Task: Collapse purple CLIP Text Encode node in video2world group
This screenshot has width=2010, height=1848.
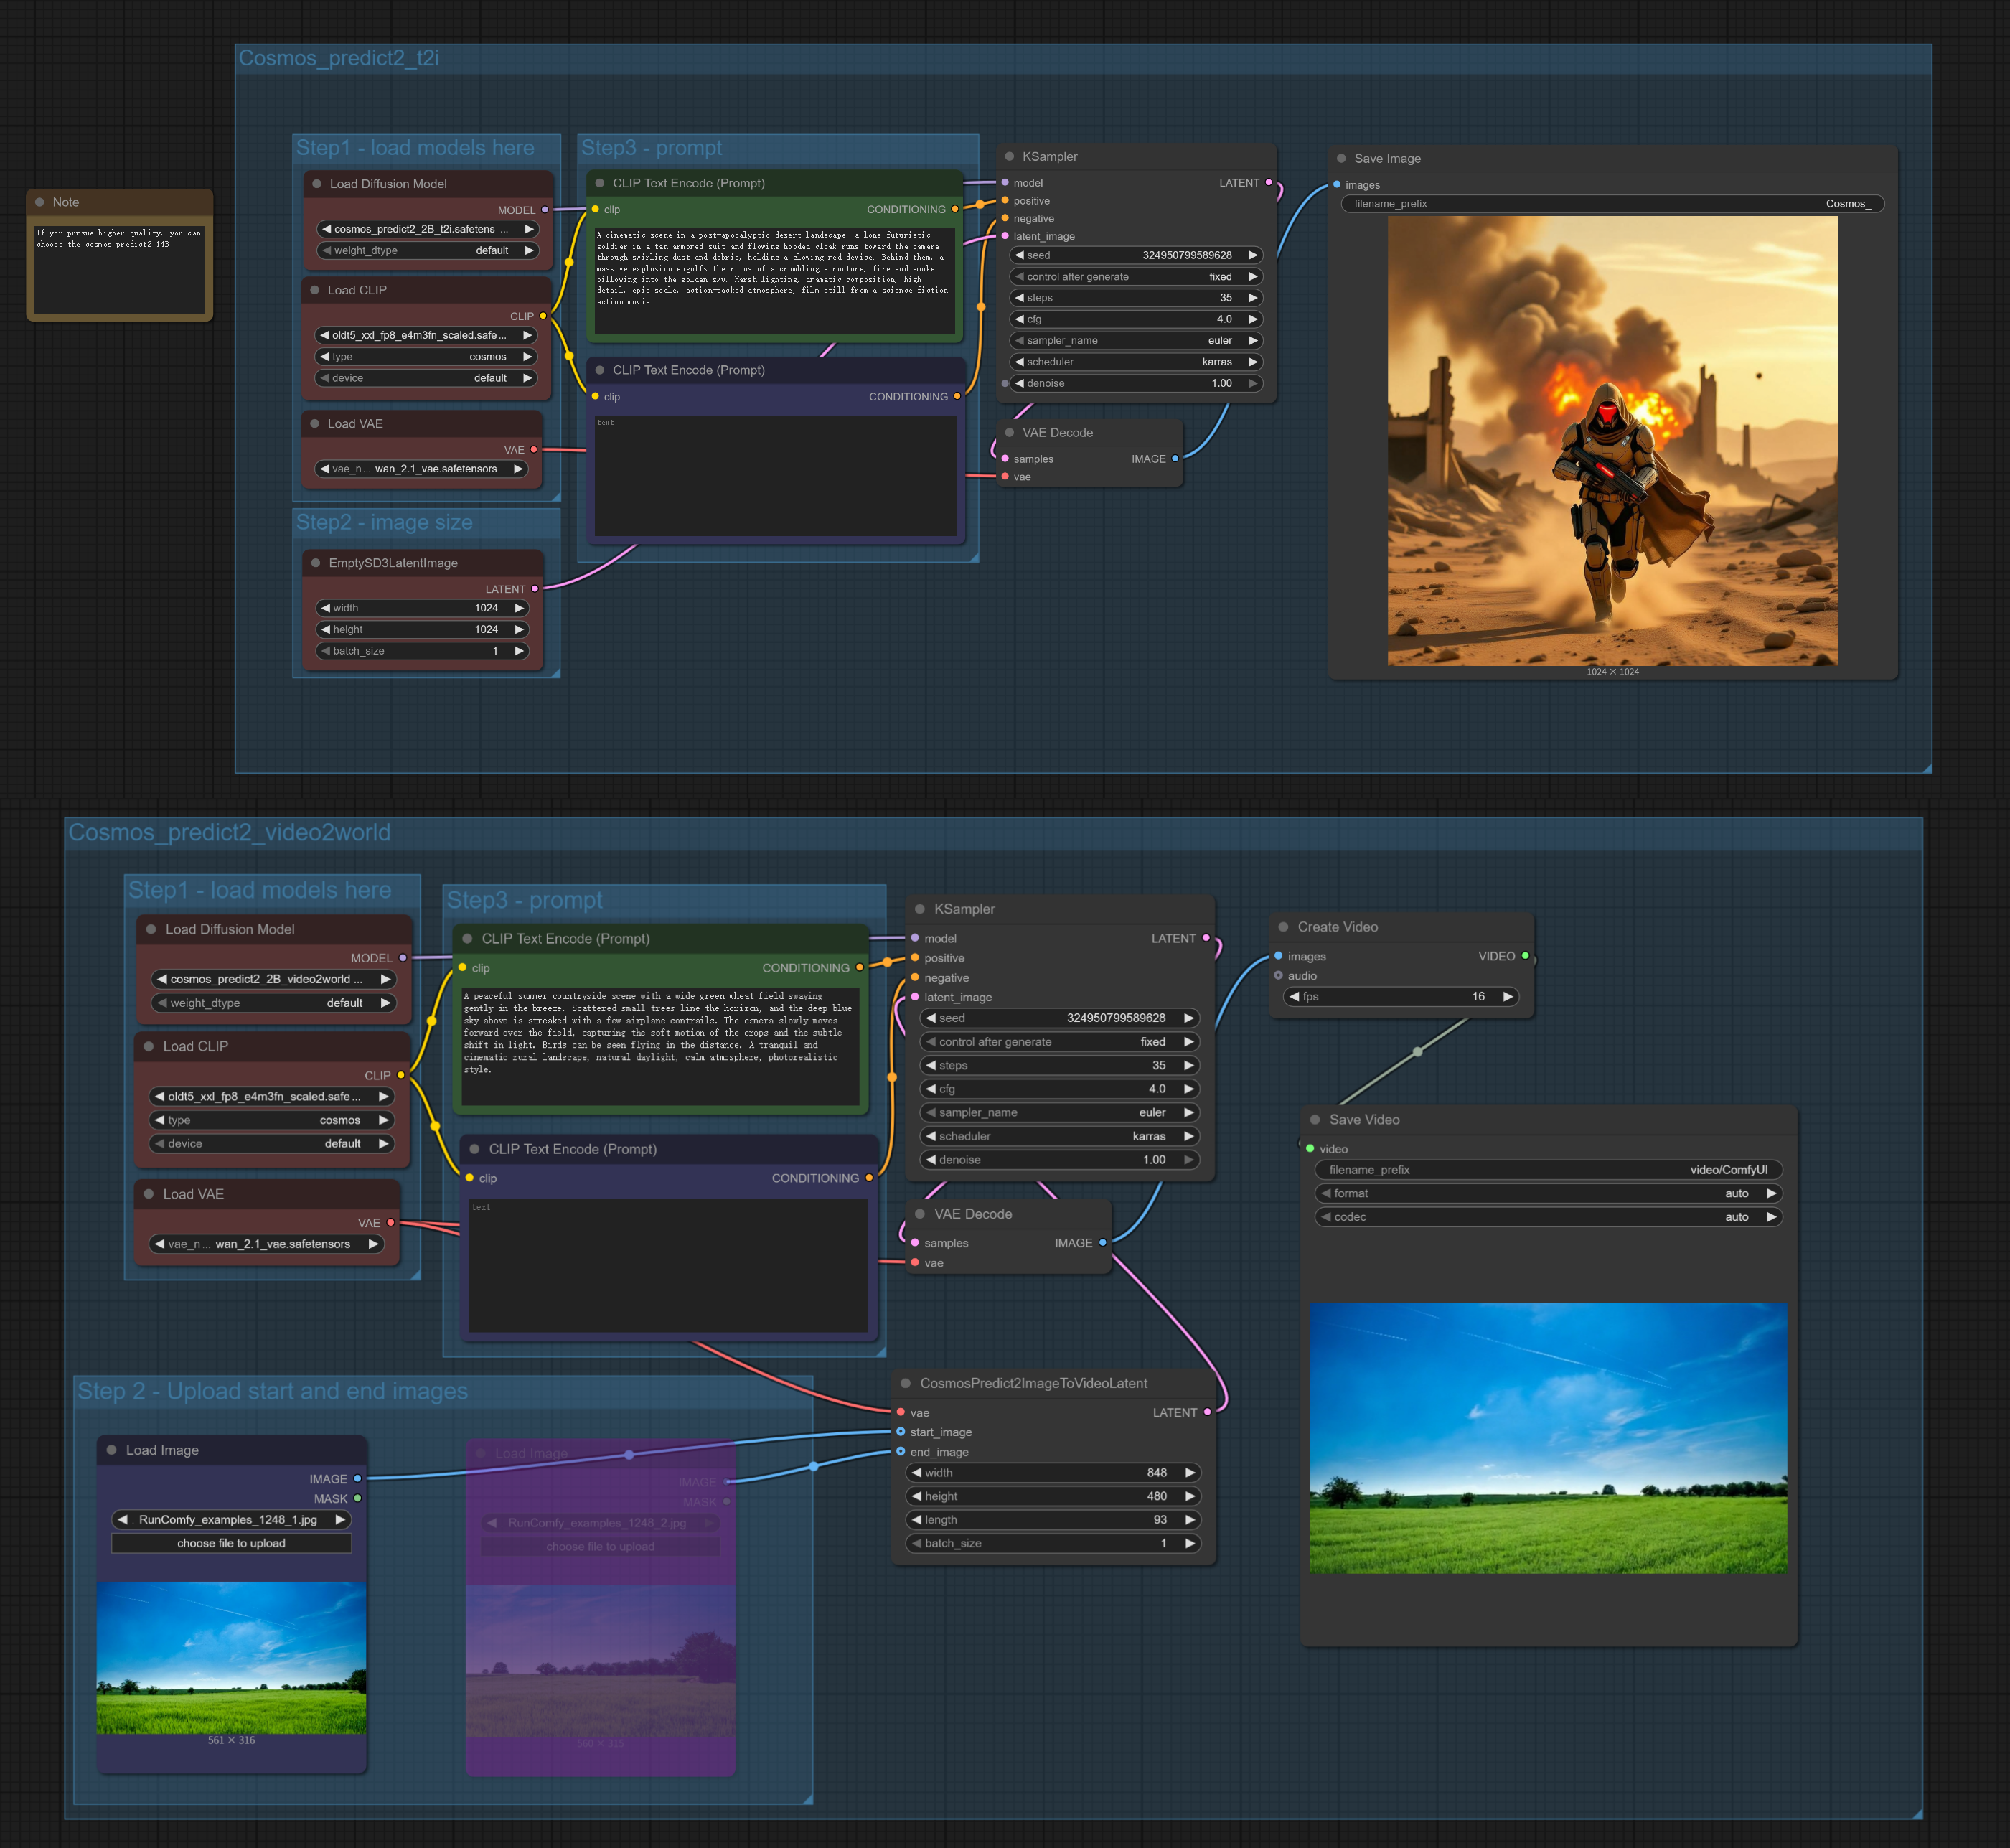Action: [474, 1149]
